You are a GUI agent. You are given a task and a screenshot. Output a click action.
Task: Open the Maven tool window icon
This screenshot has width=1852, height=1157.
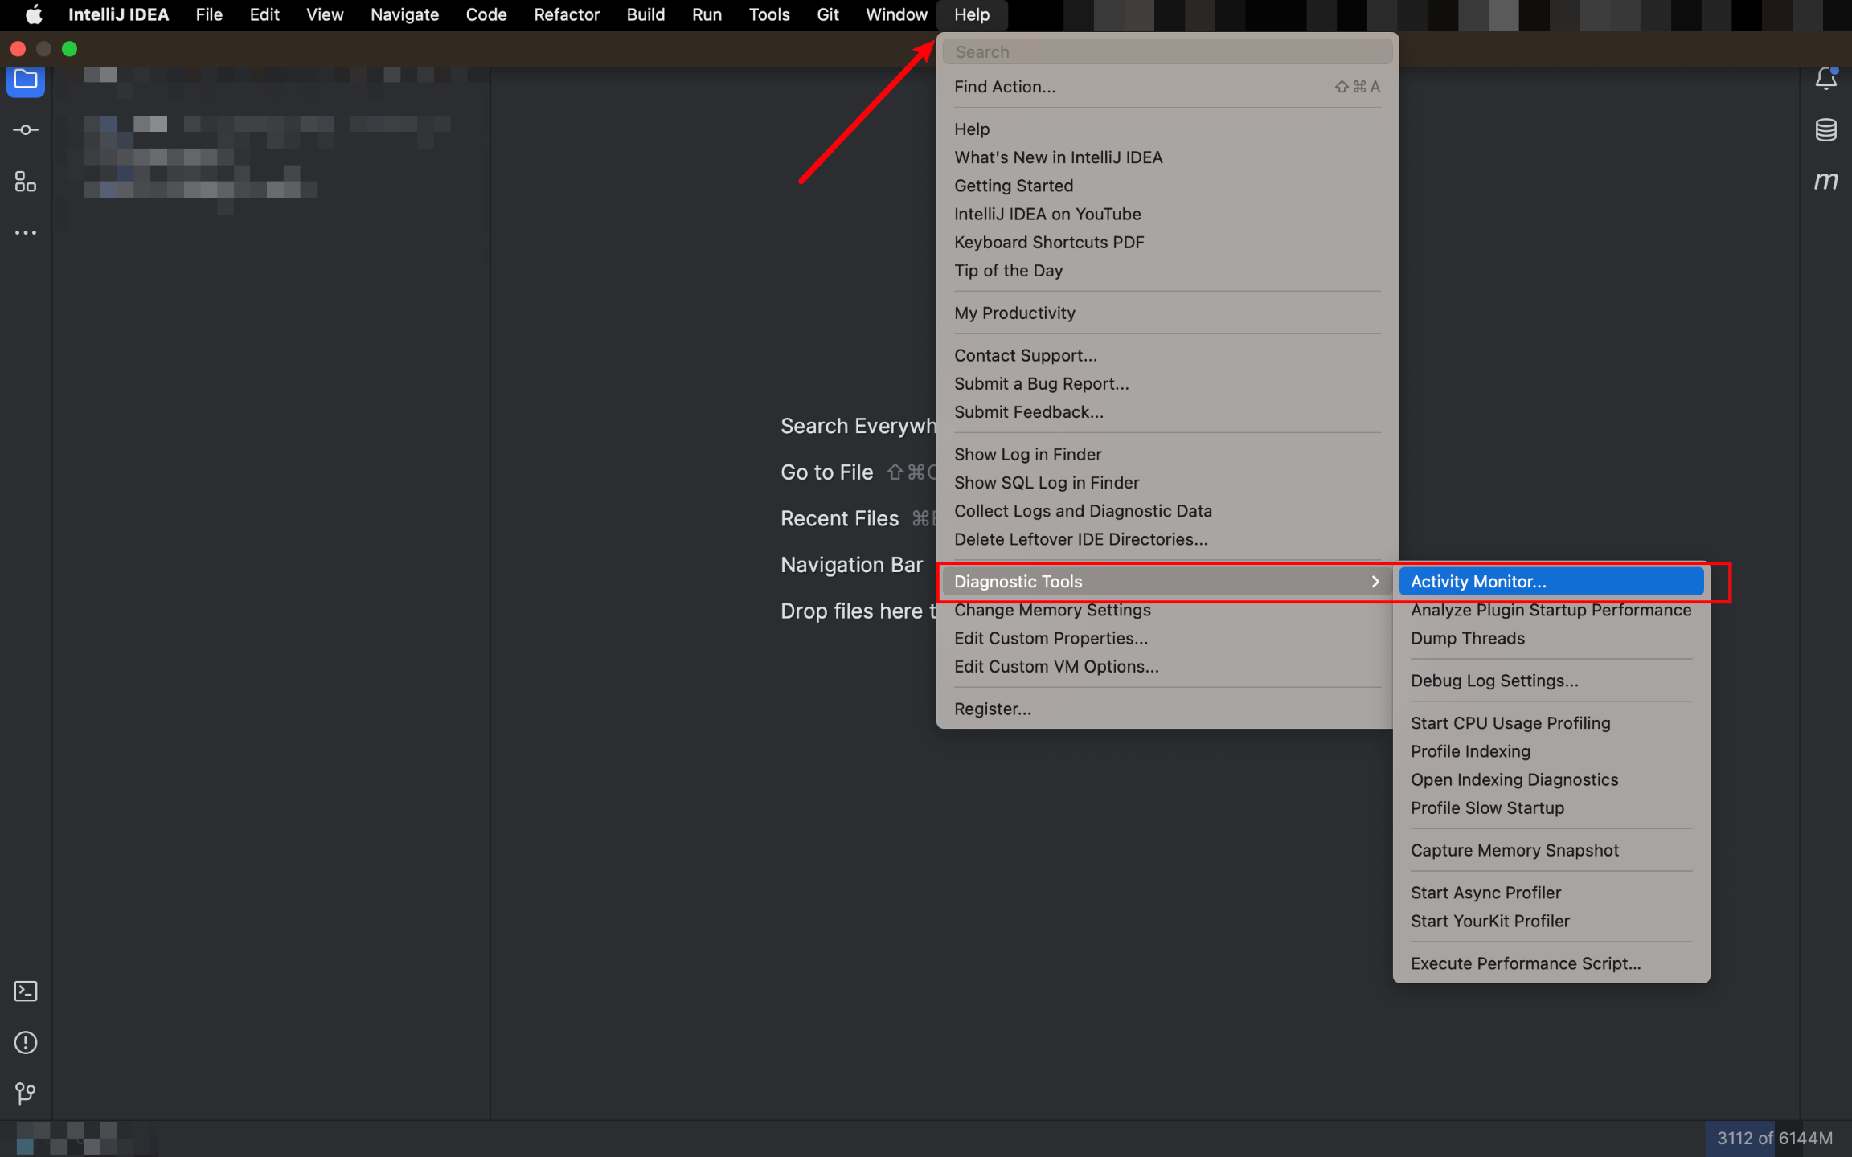(x=1826, y=182)
